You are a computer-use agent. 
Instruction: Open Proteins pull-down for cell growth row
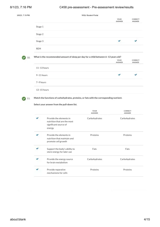pos(94,135)
